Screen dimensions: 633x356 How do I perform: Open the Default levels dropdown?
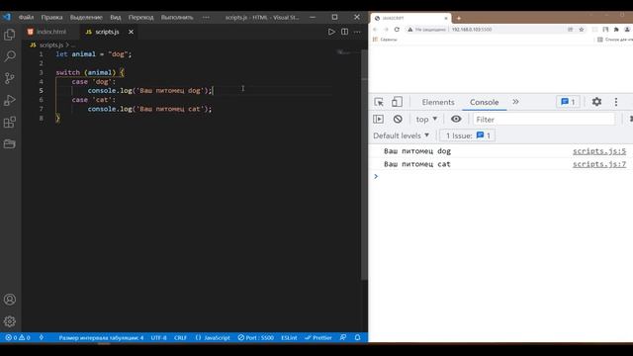pyautogui.click(x=402, y=135)
